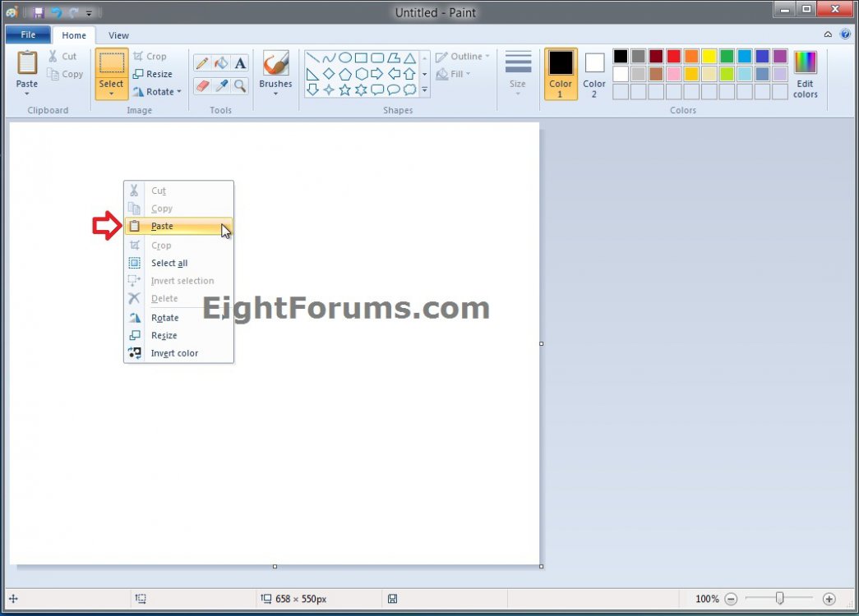Activate the Color 2 button
859x616 pixels.
tap(594, 74)
